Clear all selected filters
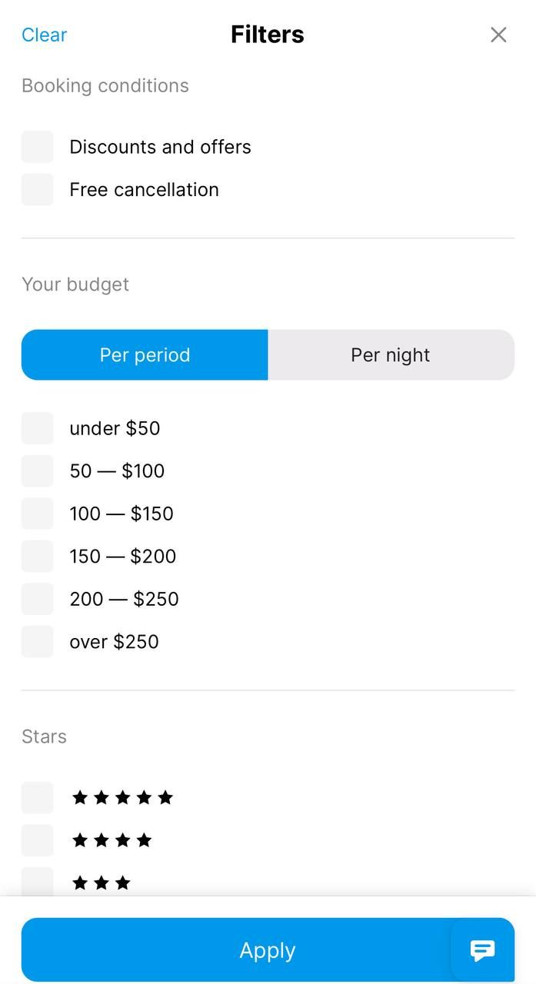The image size is (536, 984). 44,35
